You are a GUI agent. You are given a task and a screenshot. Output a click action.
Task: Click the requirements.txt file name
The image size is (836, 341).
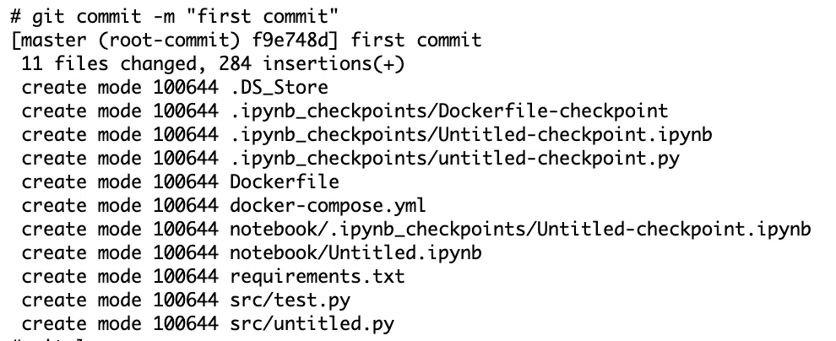[x=318, y=276]
